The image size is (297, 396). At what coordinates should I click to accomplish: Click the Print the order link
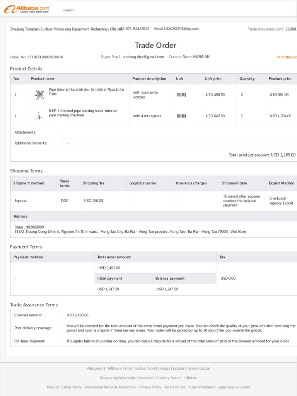point(287,57)
